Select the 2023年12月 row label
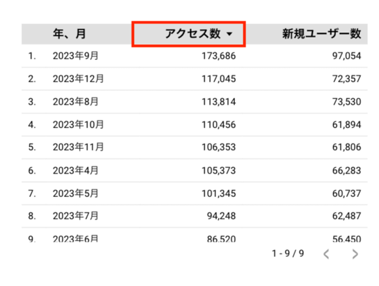Image resolution: width=379 pixels, height=286 pixels. [78, 79]
